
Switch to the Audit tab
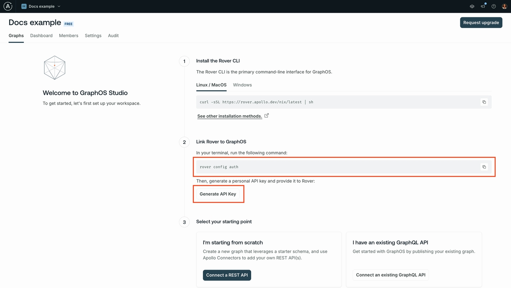pyautogui.click(x=113, y=35)
